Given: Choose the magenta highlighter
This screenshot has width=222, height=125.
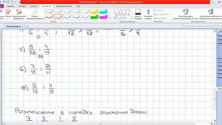Looking at the screenshot, I should pos(103,17).
